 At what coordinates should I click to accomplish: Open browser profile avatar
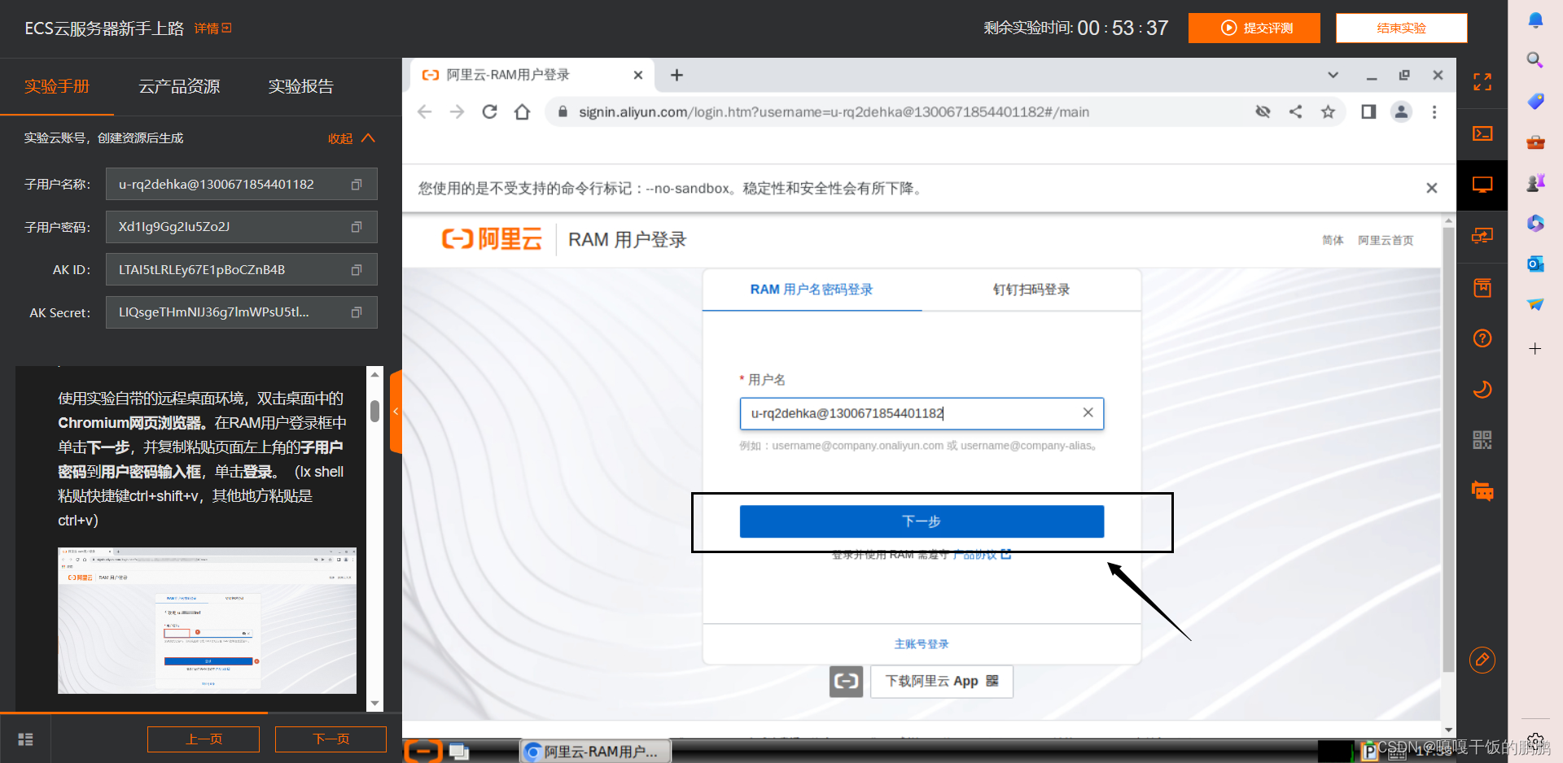tap(1401, 112)
